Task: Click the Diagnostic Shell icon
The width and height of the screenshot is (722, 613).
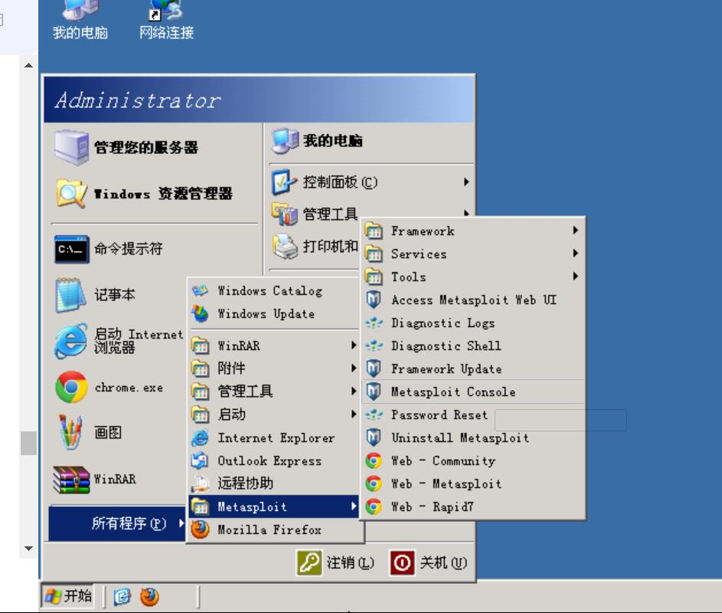Action: click(374, 346)
